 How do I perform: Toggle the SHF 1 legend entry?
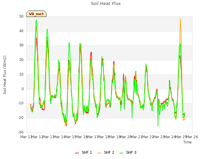(83, 152)
